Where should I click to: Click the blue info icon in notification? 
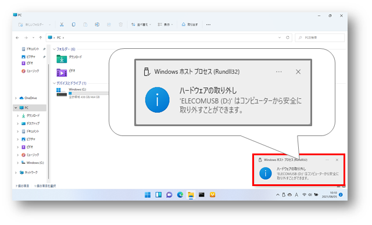coord(266,173)
